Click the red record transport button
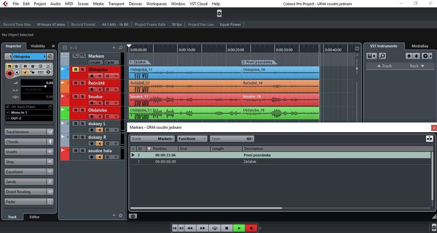This screenshot has height=233, width=437. click(x=251, y=228)
